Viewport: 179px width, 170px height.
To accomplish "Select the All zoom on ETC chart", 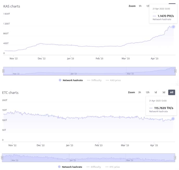I will (x=172, y=92).
